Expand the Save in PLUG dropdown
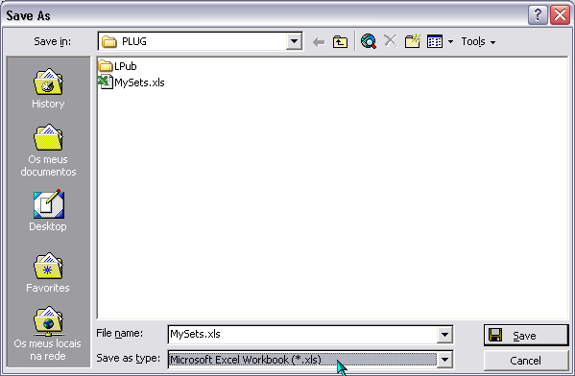 pos(294,41)
